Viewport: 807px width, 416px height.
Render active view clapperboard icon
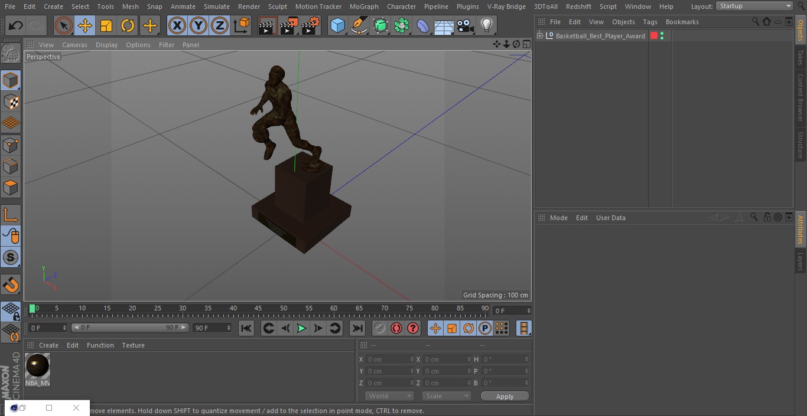tap(268, 25)
